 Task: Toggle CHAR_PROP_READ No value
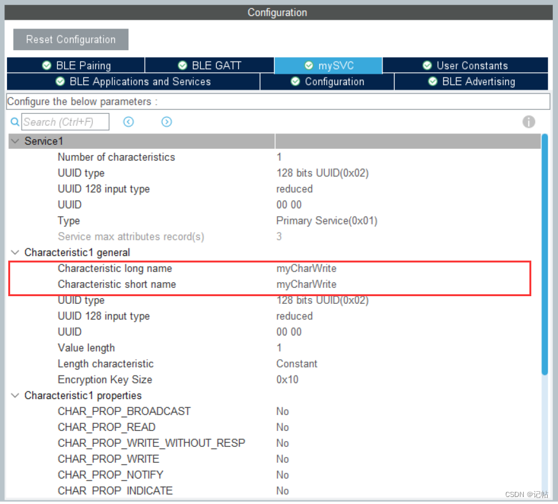[x=283, y=428]
